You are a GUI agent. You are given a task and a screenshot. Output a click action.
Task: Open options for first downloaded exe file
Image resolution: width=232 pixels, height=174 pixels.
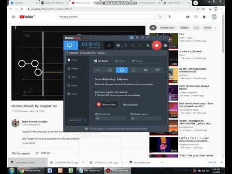(43, 162)
